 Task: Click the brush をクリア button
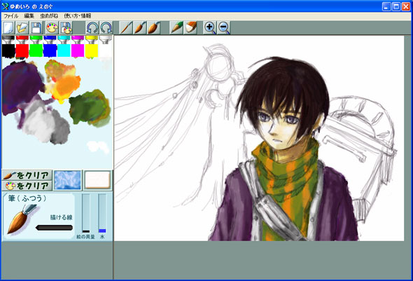[27, 175]
